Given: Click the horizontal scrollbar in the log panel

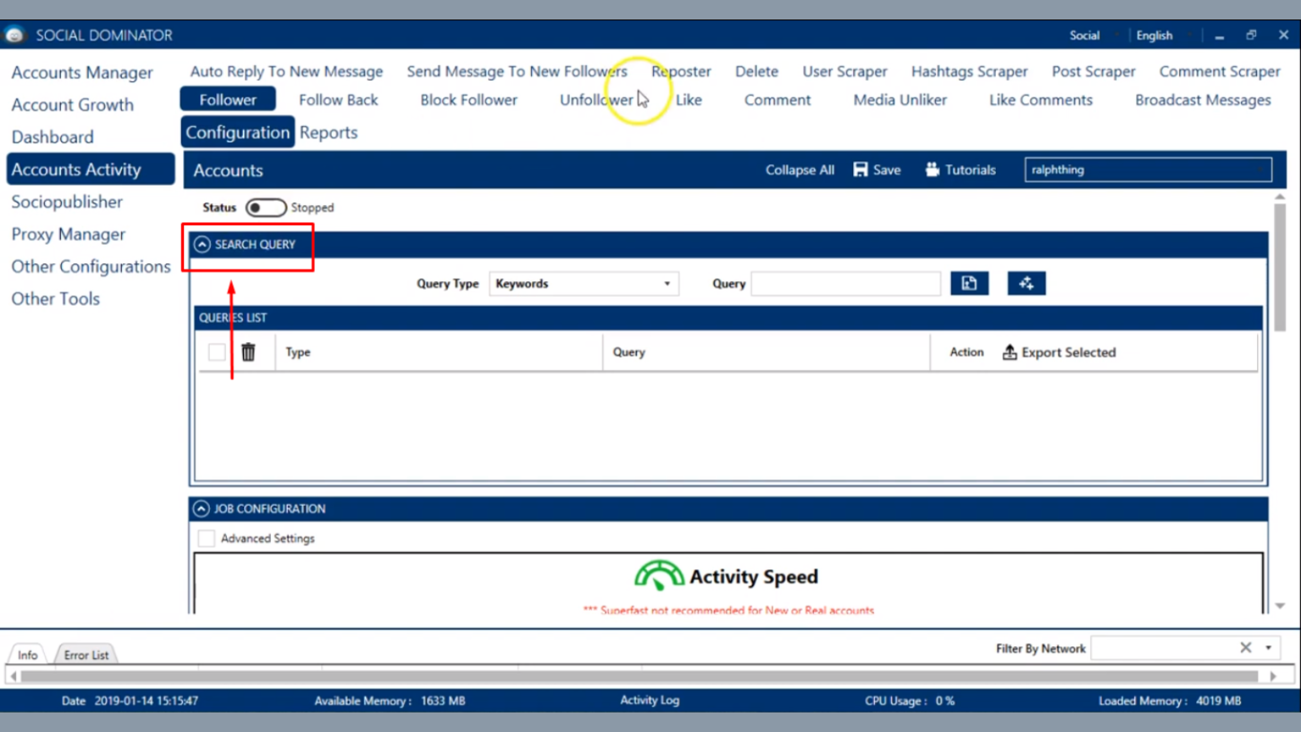Looking at the screenshot, I should tap(639, 676).
